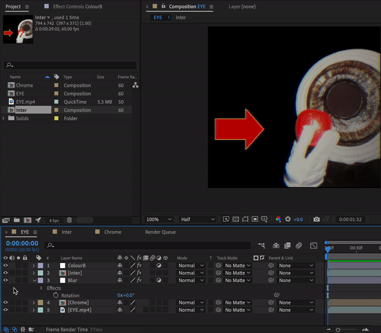This screenshot has width=381, height=333.
Task: Click the current timecode 0:00:00:00
Action: point(22,243)
